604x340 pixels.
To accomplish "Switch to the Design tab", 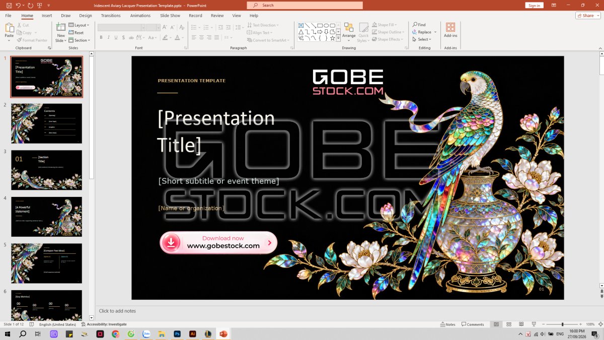I will click(x=86, y=16).
